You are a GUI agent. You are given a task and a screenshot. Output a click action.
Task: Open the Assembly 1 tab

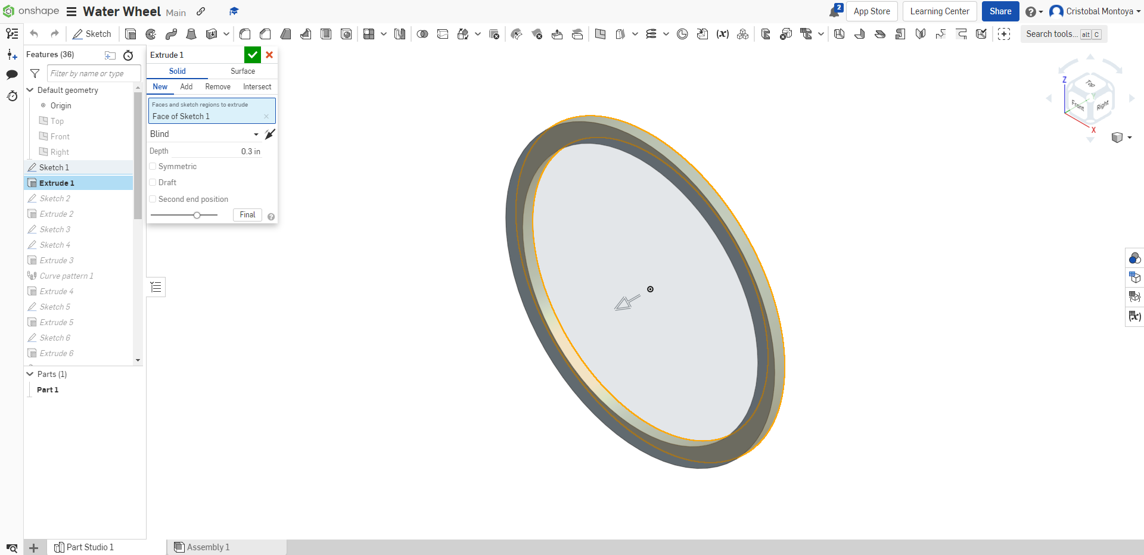click(x=207, y=547)
